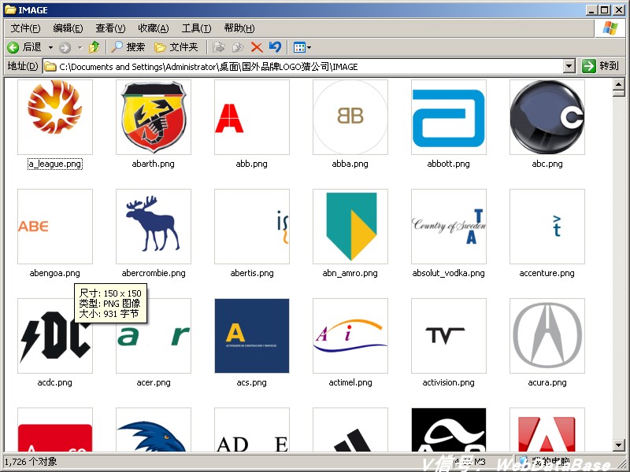Select the abarth.png scorpion thumbnail

pyautogui.click(x=154, y=117)
